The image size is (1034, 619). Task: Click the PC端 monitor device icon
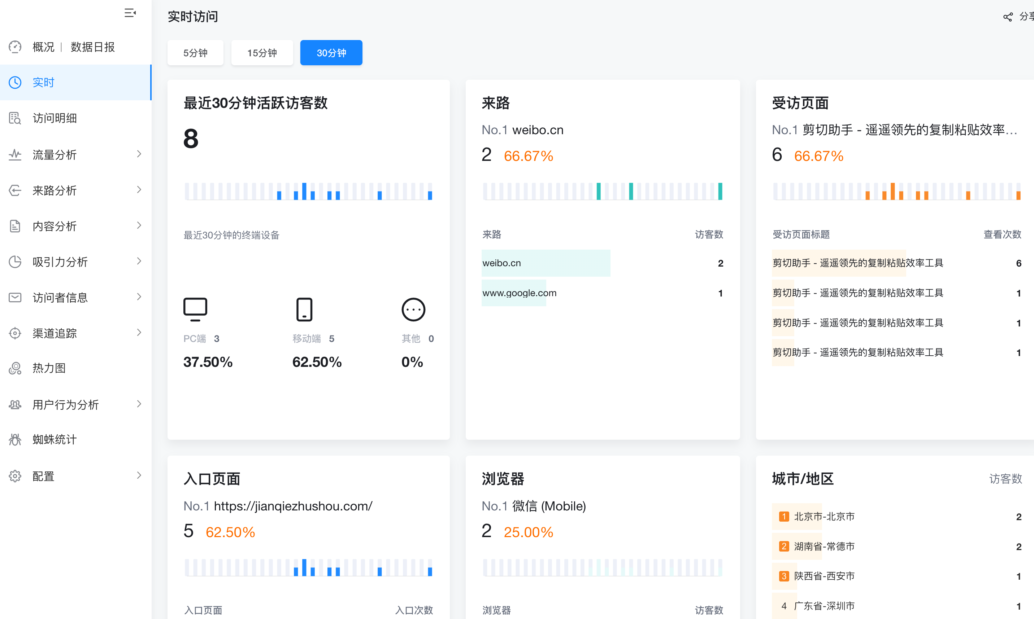195,309
